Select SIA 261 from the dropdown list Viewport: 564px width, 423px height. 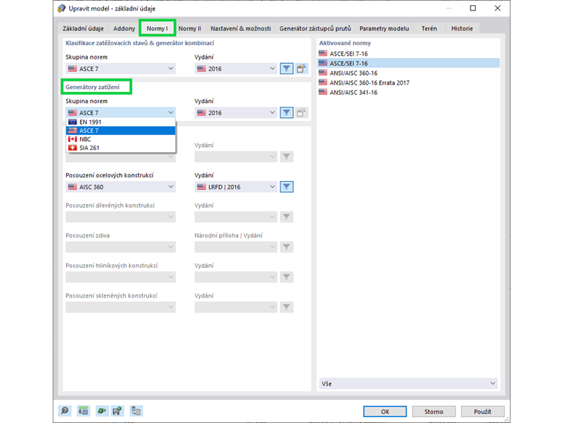coord(120,148)
